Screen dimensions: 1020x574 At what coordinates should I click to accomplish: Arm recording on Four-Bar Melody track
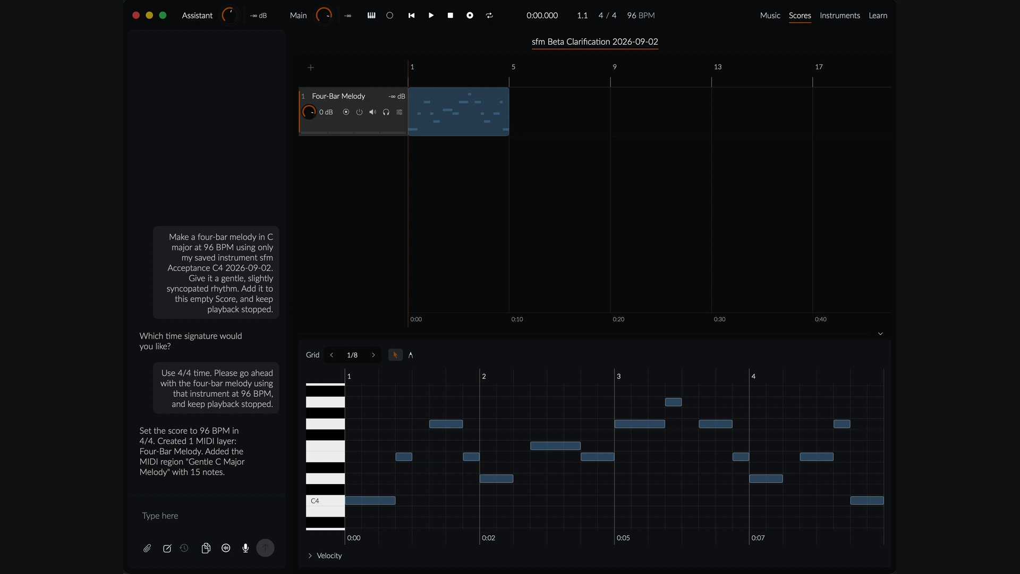tap(346, 112)
